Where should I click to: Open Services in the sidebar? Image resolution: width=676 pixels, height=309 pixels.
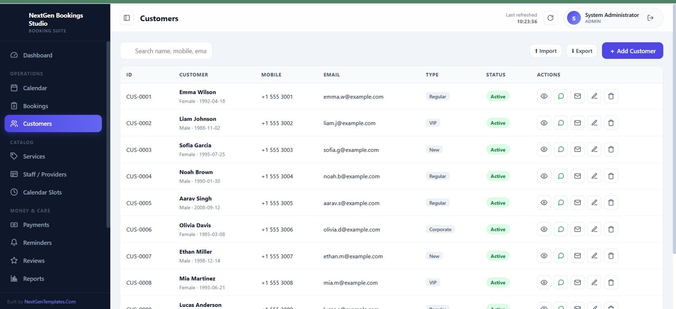[53, 156]
